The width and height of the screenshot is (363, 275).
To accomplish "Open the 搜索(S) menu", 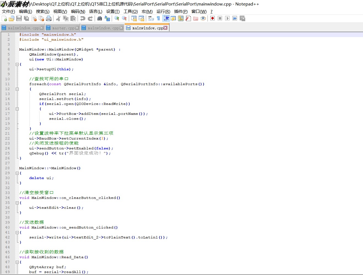I will [43, 11].
